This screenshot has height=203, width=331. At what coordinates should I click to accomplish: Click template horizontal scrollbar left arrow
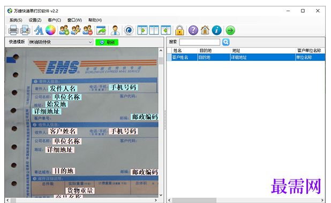7,200
